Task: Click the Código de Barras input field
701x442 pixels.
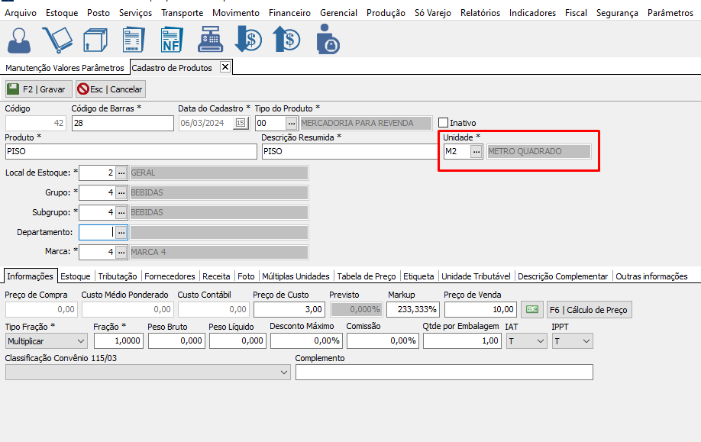Action: click(122, 123)
